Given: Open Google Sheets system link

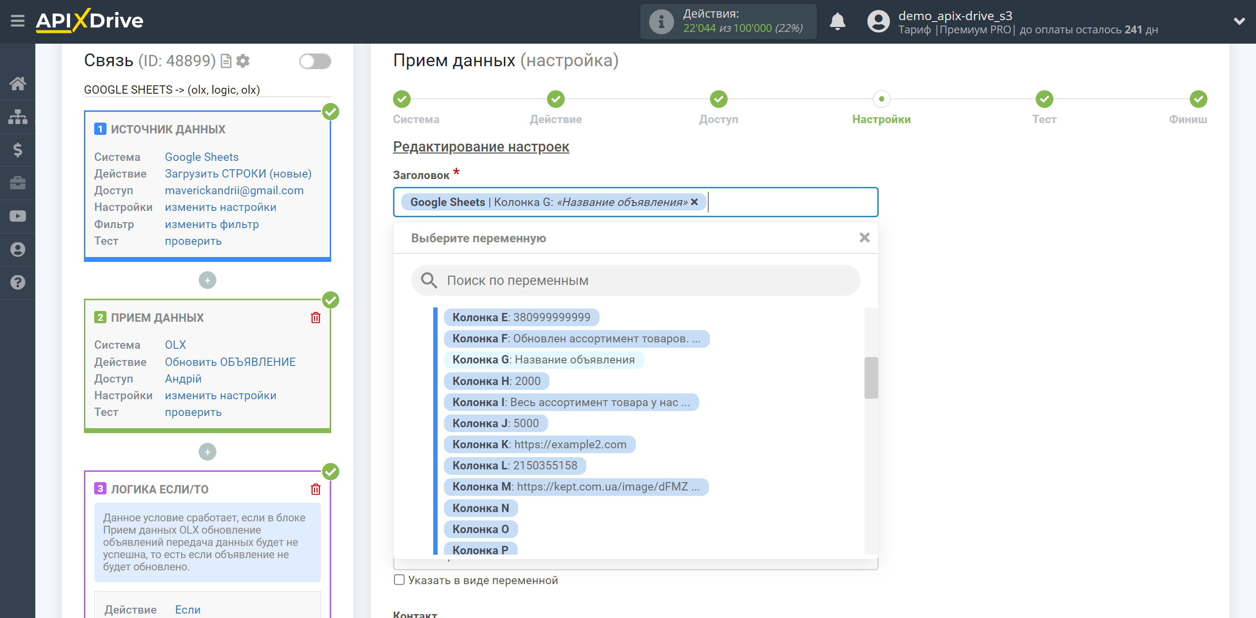Looking at the screenshot, I should 202,157.
